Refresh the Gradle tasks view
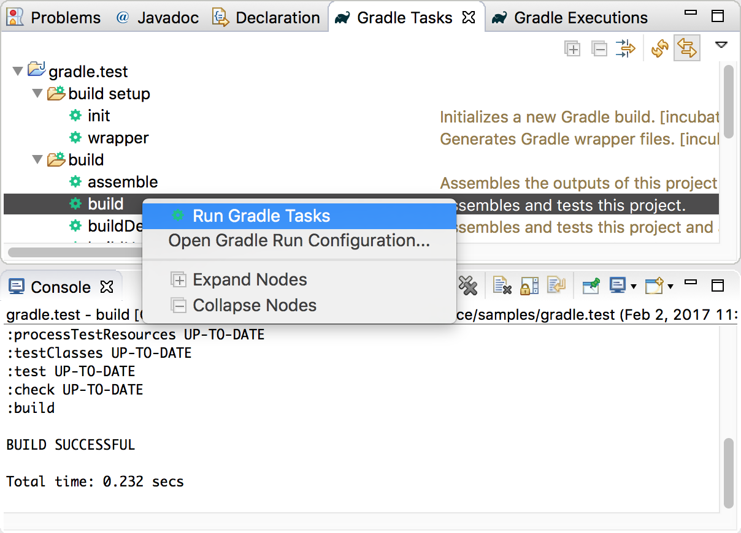Screen dimensions: 741x533 pos(660,48)
